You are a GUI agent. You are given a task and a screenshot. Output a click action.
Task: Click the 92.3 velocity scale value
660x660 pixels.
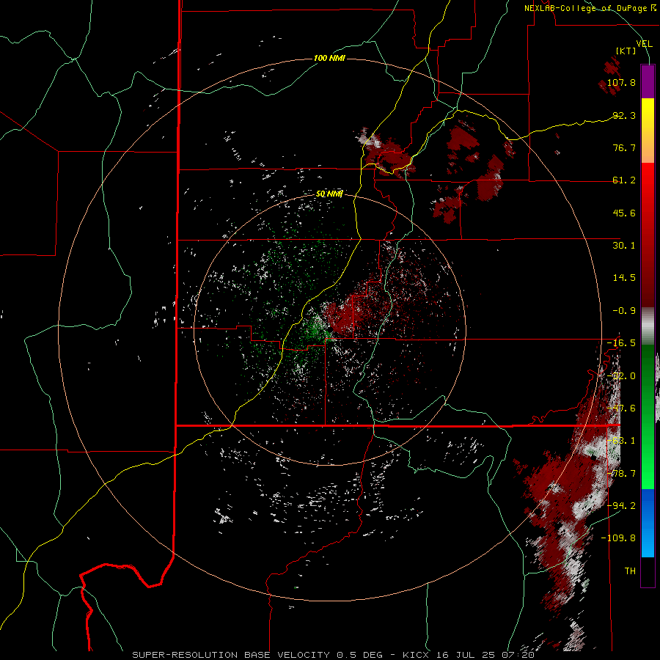624,115
